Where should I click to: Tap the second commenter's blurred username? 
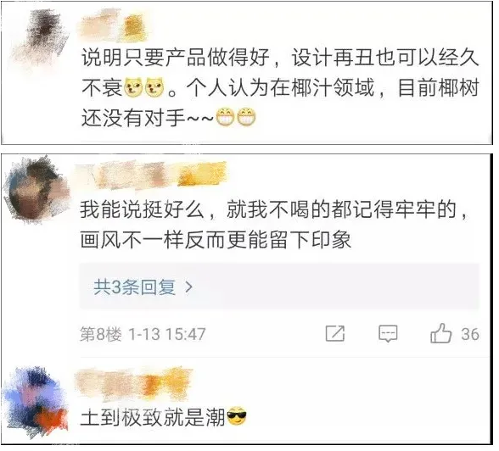pos(151,175)
